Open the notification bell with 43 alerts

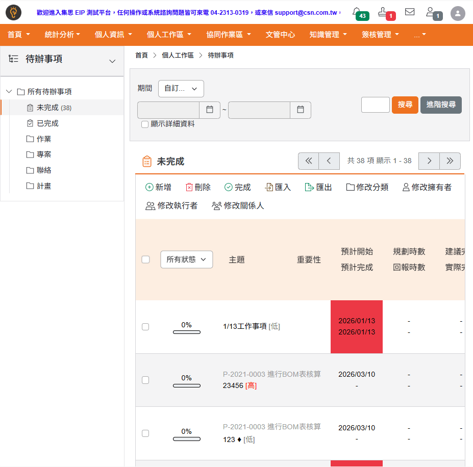[357, 12]
